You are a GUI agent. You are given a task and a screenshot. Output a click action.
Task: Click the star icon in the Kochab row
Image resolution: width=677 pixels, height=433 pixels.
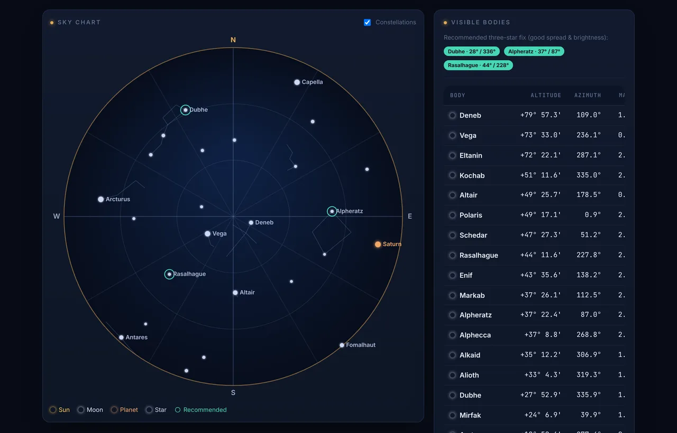click(x=452, y=175)
